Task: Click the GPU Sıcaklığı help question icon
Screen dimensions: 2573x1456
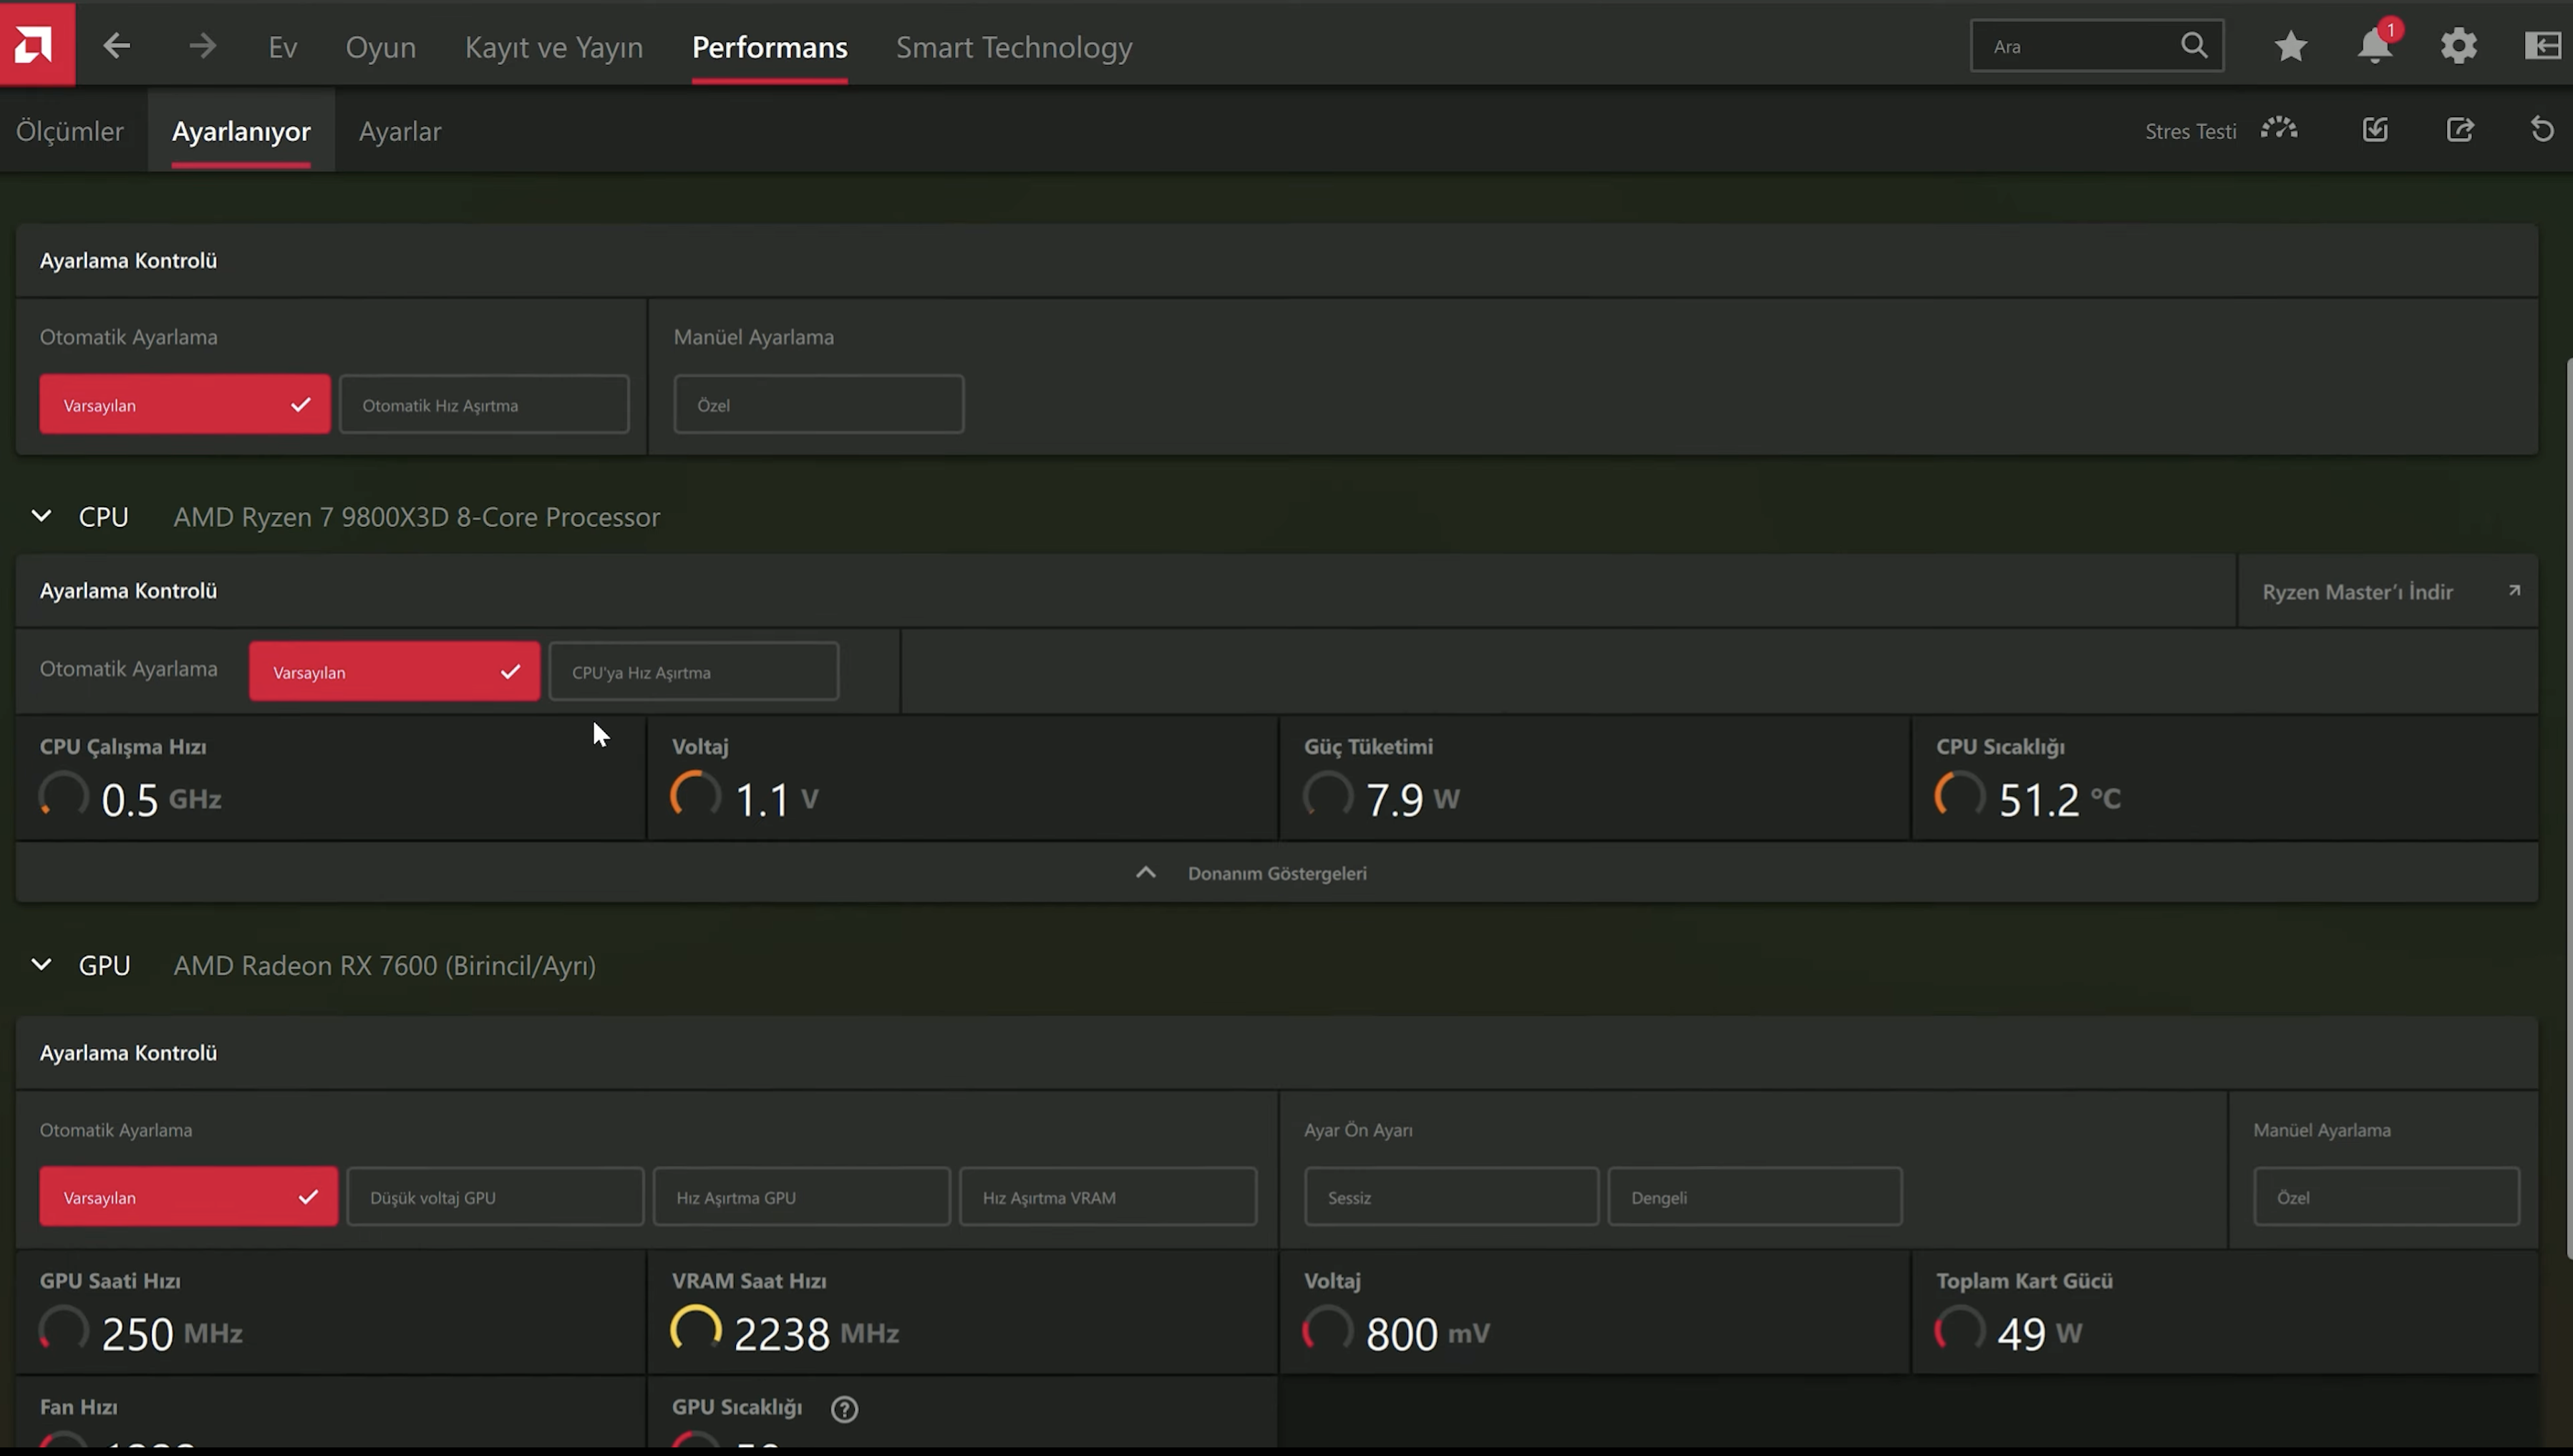Action: (844, 1408)
